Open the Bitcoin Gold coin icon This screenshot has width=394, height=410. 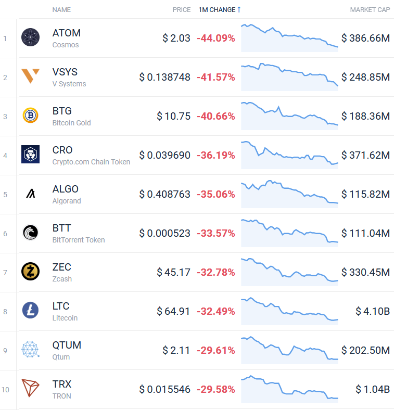point(30,116)
